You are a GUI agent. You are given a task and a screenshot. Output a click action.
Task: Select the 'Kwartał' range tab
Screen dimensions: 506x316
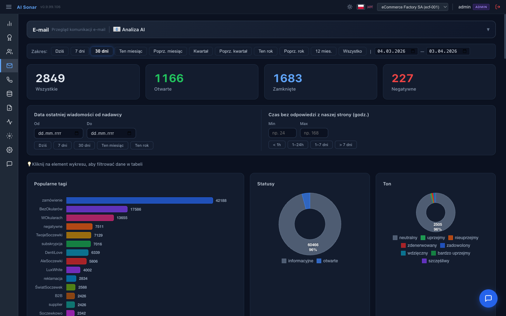tap(201, 51)
